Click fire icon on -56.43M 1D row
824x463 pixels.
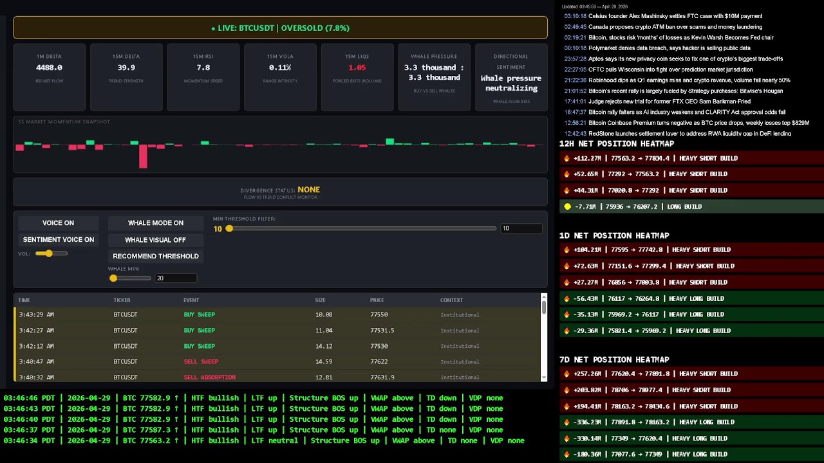(567, 298)
